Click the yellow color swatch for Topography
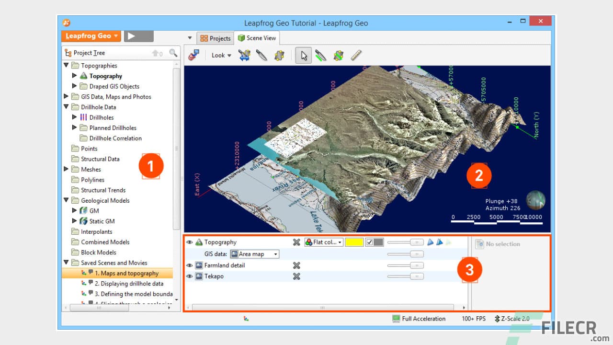The image size is (613, 345). pyautogui.click(x=354, y=242)
